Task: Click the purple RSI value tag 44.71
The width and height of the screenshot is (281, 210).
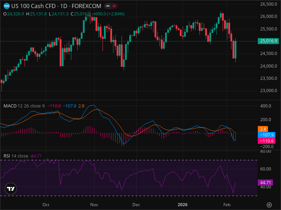Action: click(265, 182)
